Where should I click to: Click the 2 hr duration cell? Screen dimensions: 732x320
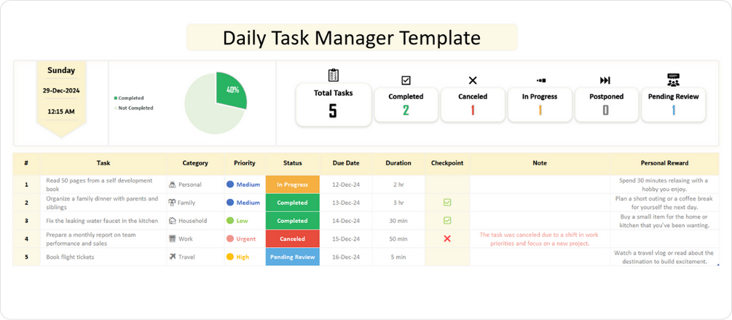pyautogui.click(x=398, y=184)
